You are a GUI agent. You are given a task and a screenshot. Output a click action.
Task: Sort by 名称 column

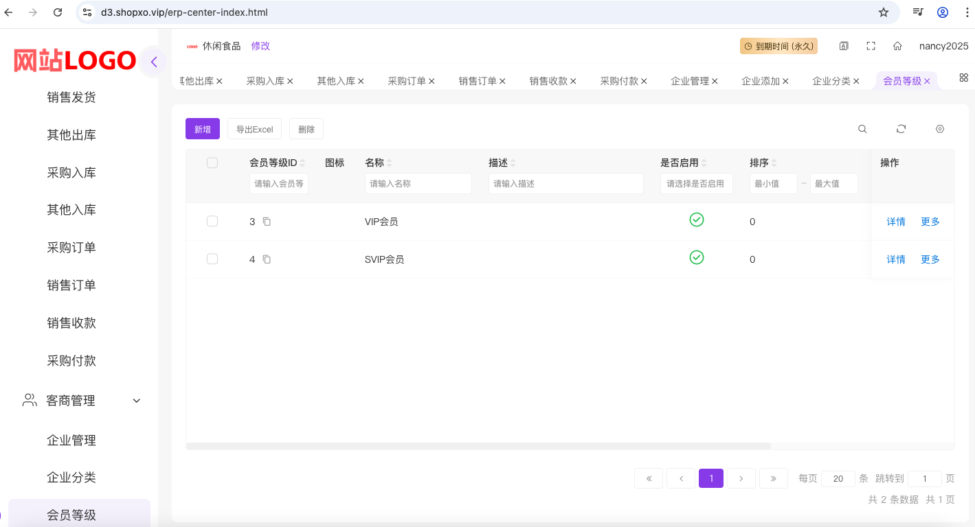389,163
